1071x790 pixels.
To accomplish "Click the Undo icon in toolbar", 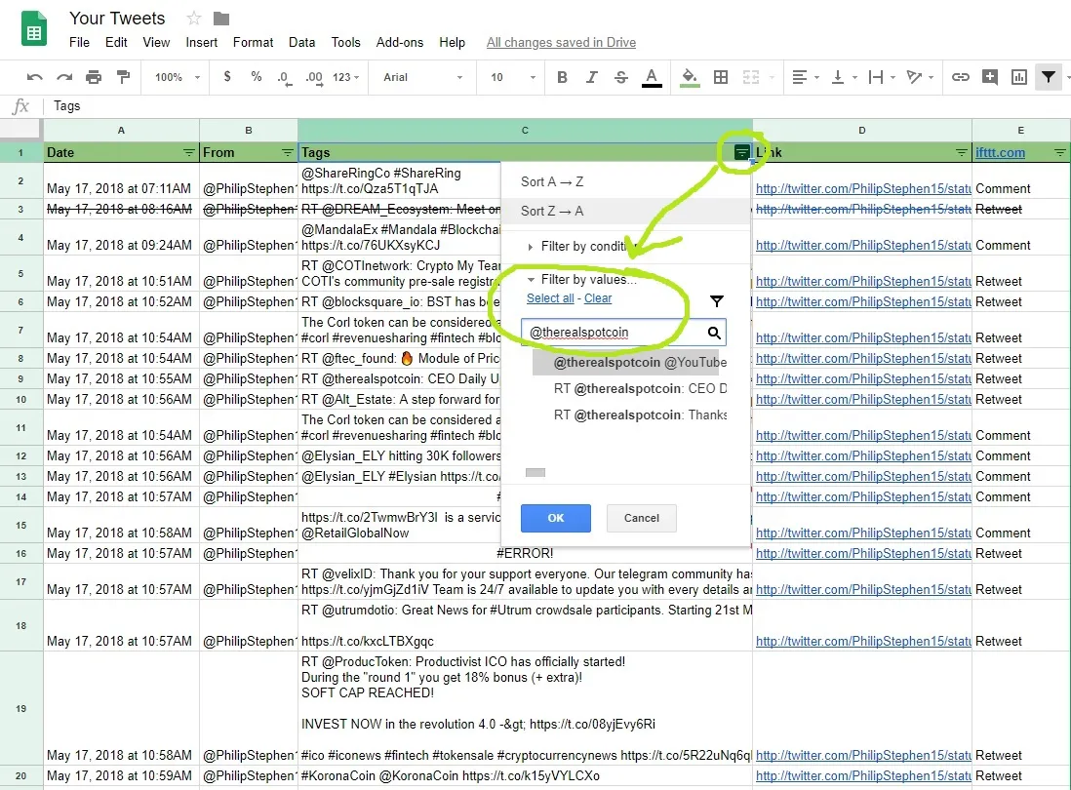I will coord(35,77).
